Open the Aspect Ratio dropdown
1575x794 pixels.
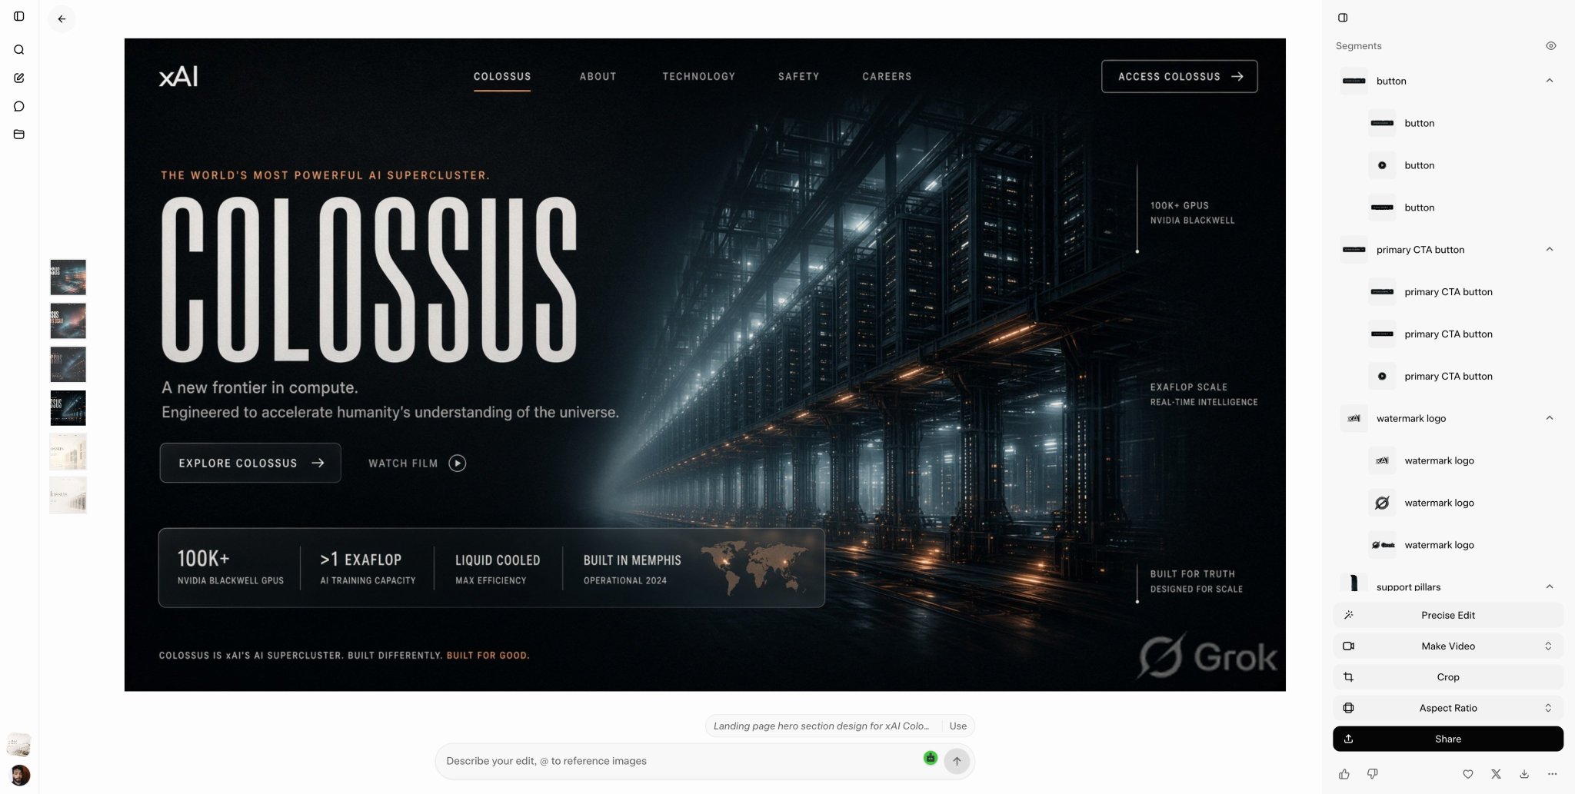(1448, 708)
